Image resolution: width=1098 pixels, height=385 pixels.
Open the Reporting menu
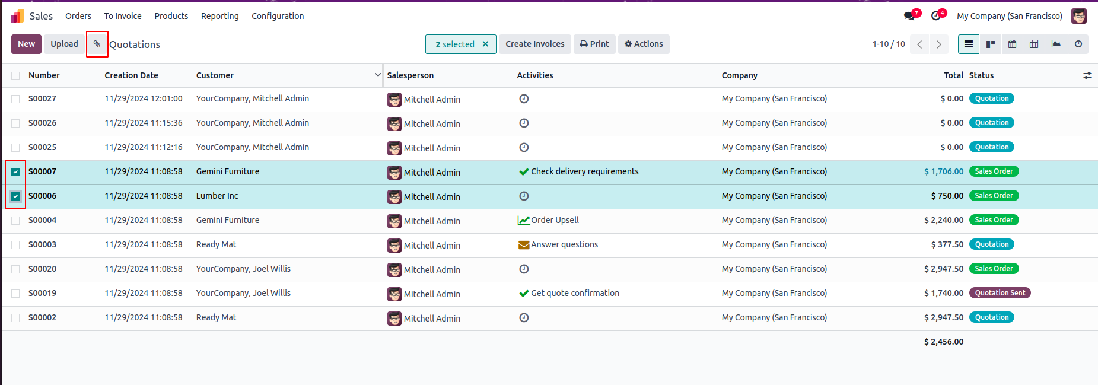point(219,16)
